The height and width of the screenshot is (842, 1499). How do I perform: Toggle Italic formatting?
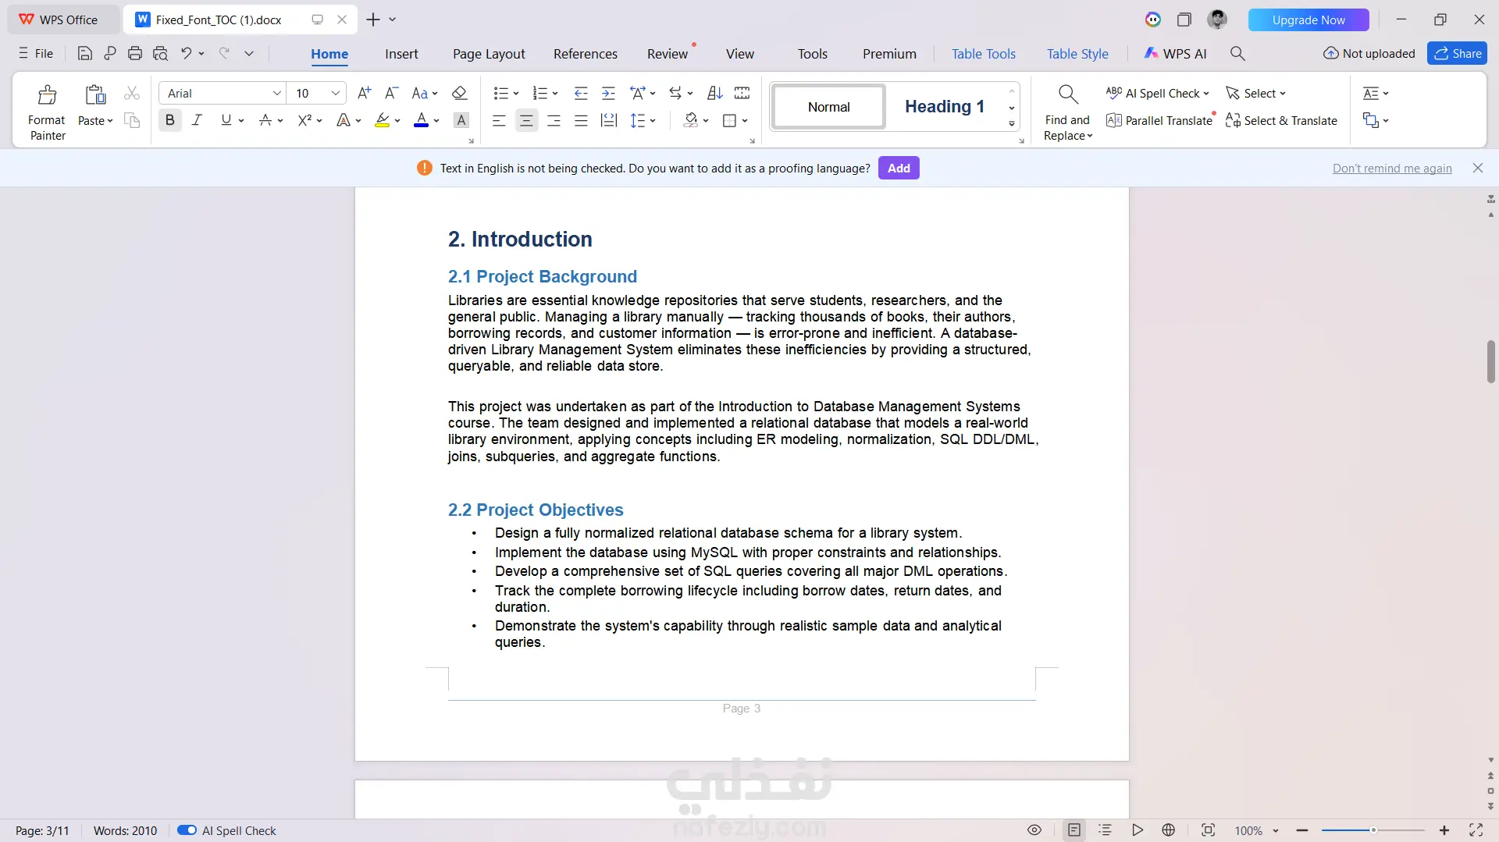pyautogui.click(x=197, y=120)
